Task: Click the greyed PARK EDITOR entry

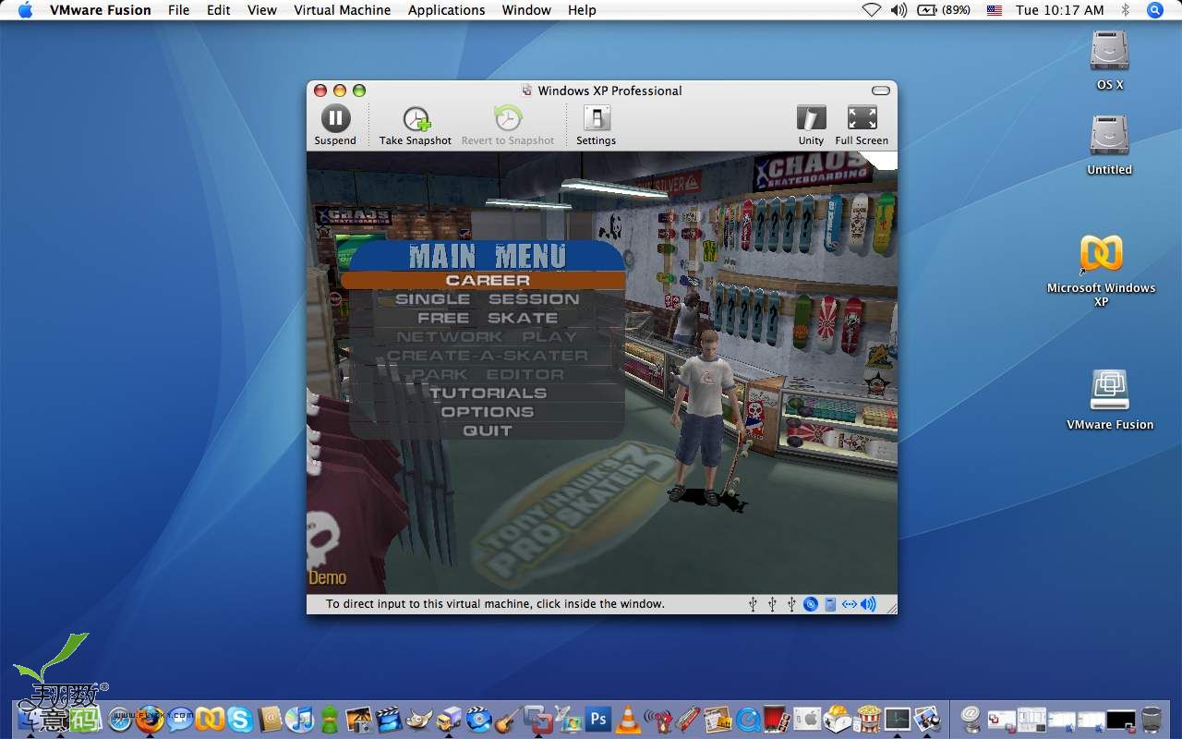Action: click(x=487, y=374)
